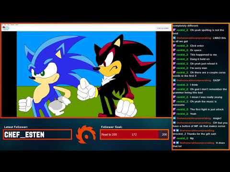The height and width of the screenshot is (172, 230).
Task: Click the purple badge beside the 'Yeah' message
Action: click(x=174, y=114)
